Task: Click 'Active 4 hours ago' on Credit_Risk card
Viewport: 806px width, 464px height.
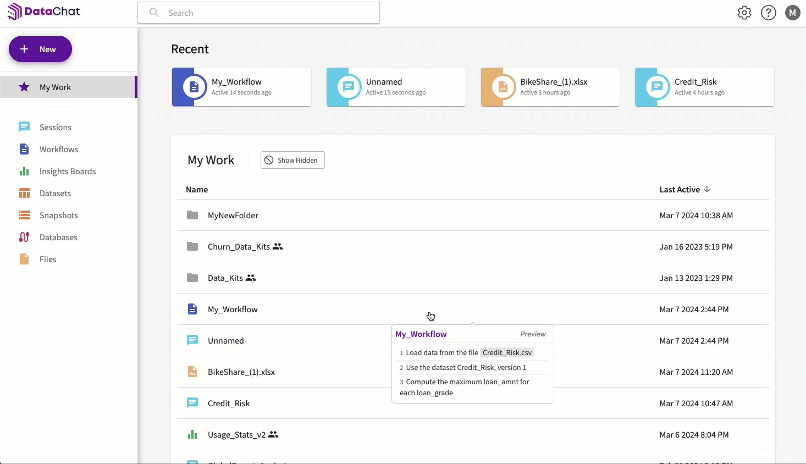Action: (699, 92)
